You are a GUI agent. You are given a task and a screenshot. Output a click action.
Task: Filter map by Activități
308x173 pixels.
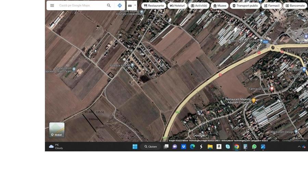pos(199,6)
